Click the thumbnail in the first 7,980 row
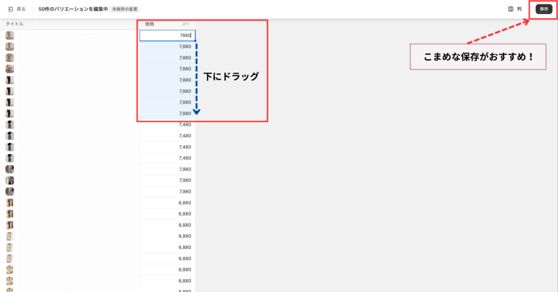This screenshot has width=558, height=292. click(10, 169)
